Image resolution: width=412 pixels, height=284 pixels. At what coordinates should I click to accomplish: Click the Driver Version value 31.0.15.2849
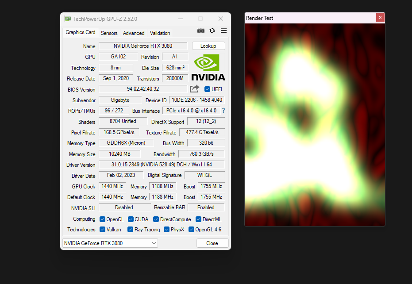[162, 165]
